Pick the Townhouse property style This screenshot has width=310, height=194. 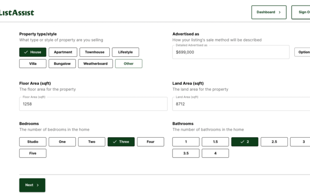(x=95, y=52)
